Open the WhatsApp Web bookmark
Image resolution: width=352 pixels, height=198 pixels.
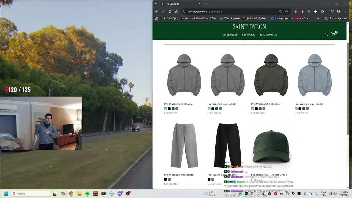coord(230,18)
